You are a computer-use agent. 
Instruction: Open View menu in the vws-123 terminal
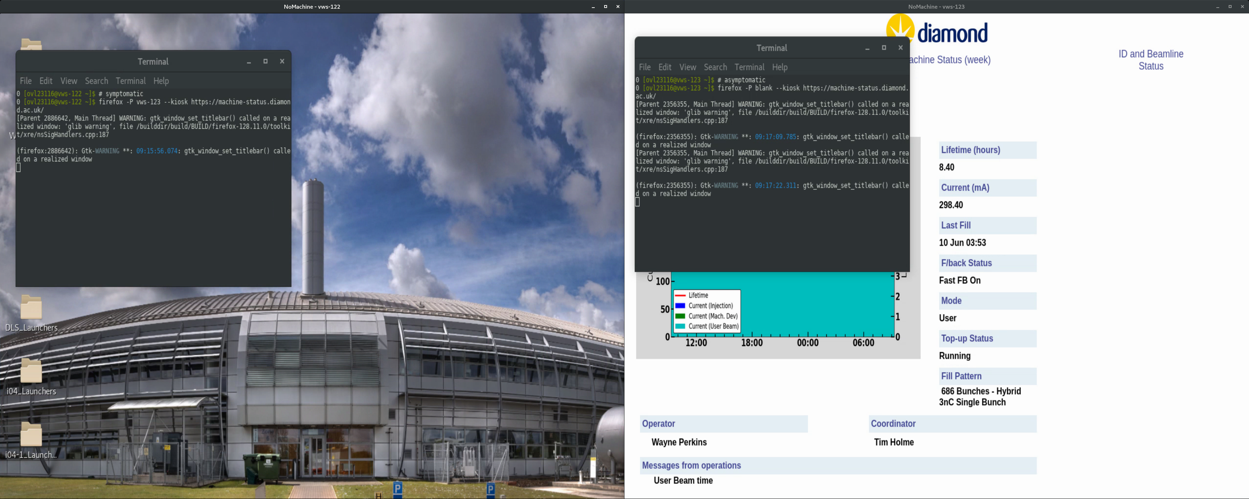[x=688, y=67]
